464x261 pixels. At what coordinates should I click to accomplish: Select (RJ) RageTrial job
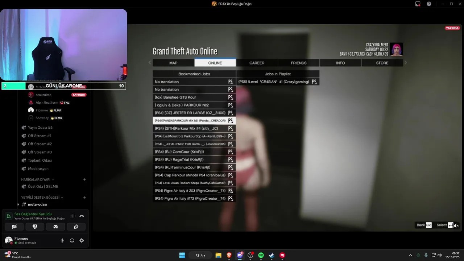coord(194,159)
